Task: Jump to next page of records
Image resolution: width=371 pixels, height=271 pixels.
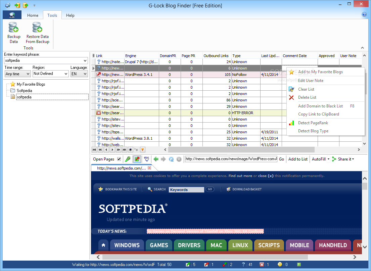Action: (x=118, y=149)
